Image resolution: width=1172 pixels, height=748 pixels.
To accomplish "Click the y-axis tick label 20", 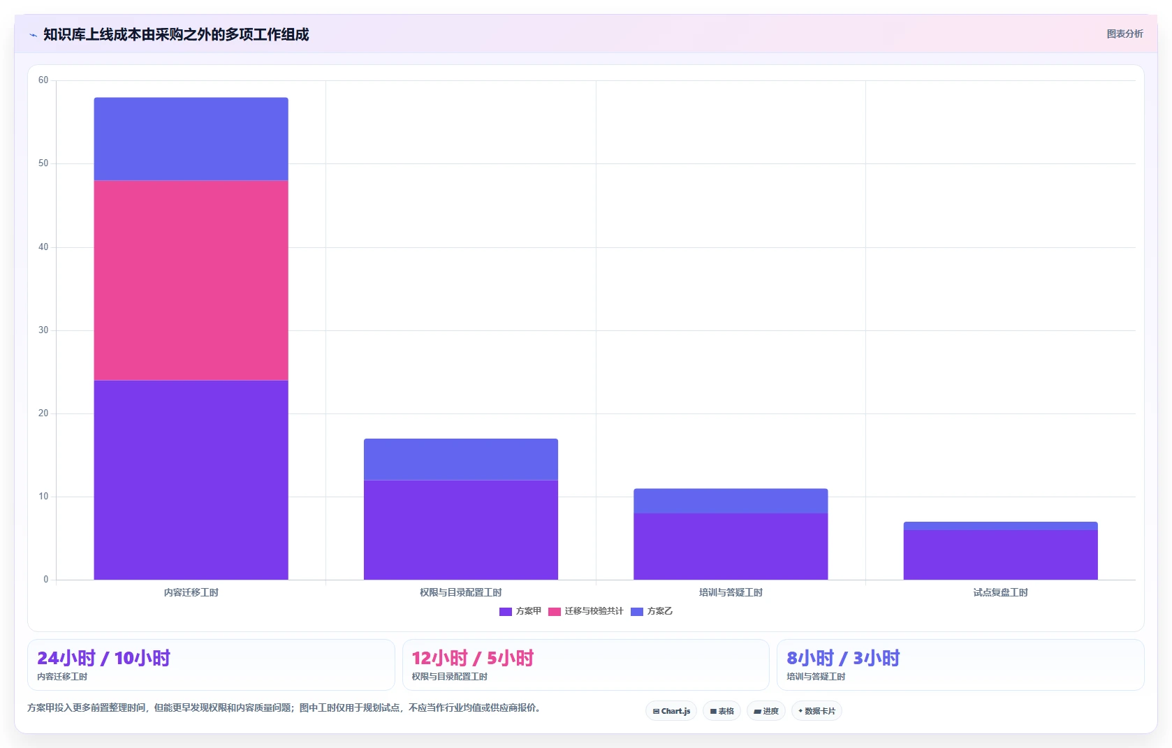I will point(43,413).
